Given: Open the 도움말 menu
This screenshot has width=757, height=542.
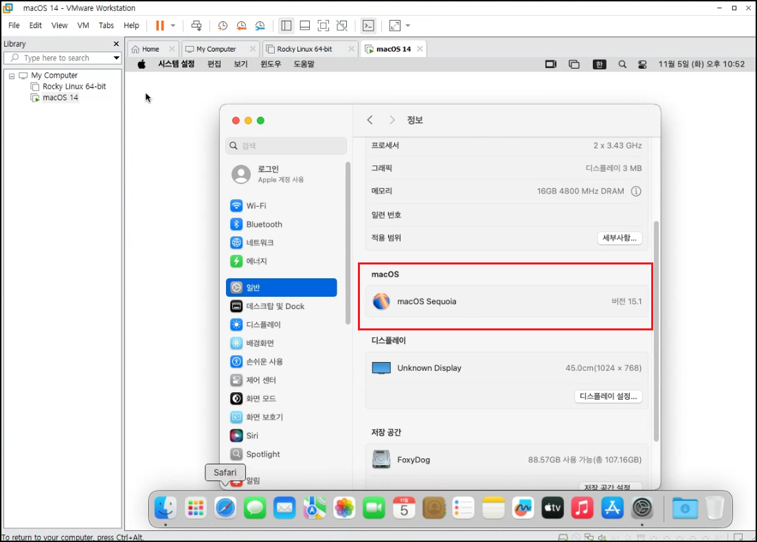Looking at the screenshot, I should (x=304, y=64).
